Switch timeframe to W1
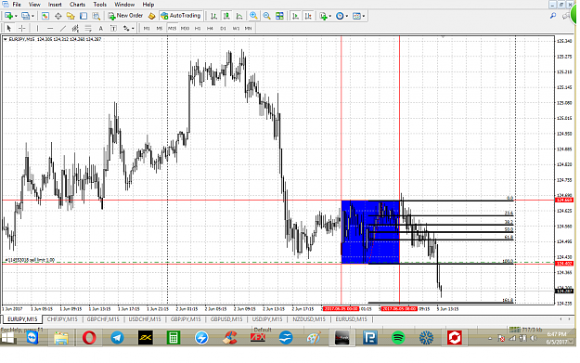Image resolution: width=580 pixels, height=363 pixels. point(236,28)
